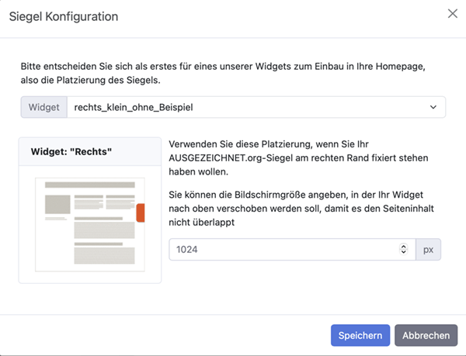Click the widget placement preview thumbnail
The image size is (466, 356).
click(x=89, y=225)
